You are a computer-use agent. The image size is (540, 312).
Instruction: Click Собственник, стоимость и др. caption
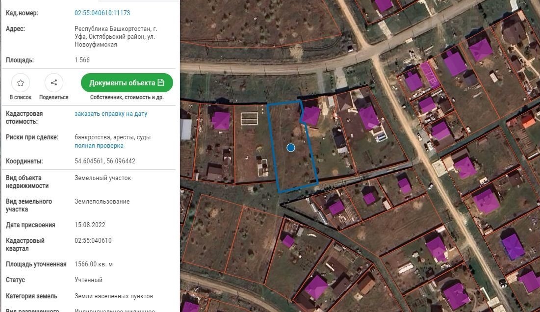[127, 97]
